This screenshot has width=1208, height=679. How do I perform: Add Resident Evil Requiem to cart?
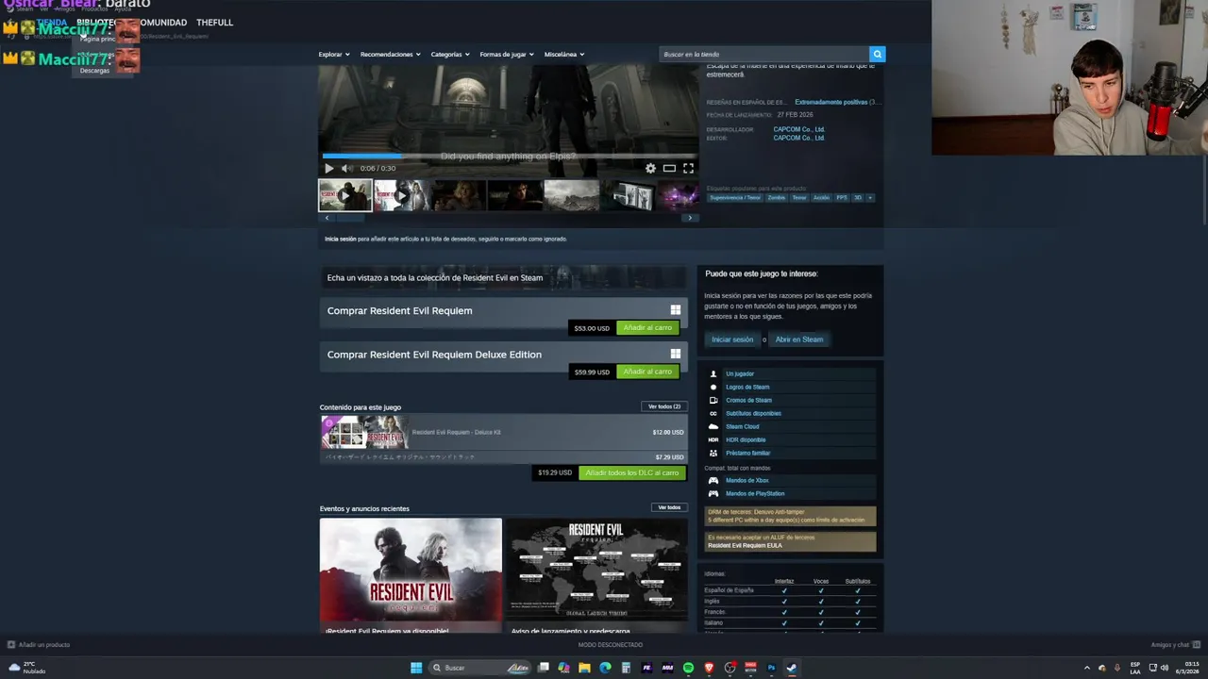(647, 327)
